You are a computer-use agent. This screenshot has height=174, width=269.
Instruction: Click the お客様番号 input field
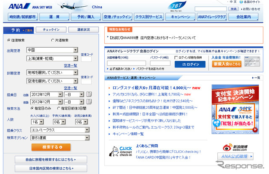point(127,63)
